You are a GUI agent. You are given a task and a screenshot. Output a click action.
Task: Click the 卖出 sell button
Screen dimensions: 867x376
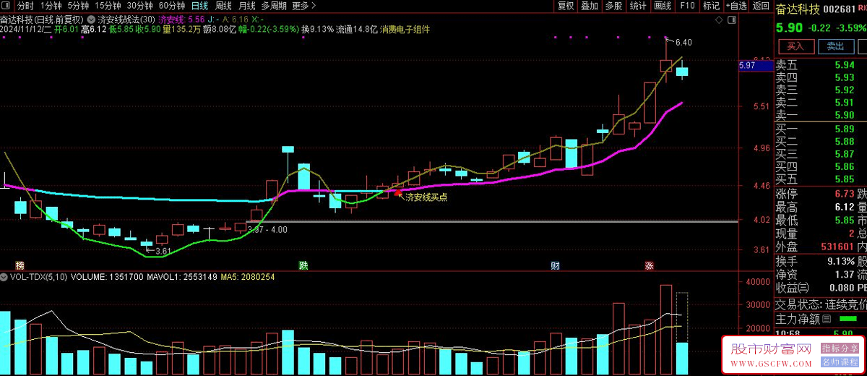tap(835, 46)
